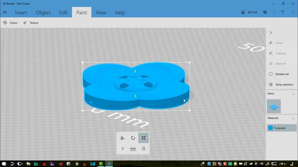Image resolution: width=298 pixels, height=167 pixels.
Task: Switch to the Object tab
Action: [x=43, y=13]
